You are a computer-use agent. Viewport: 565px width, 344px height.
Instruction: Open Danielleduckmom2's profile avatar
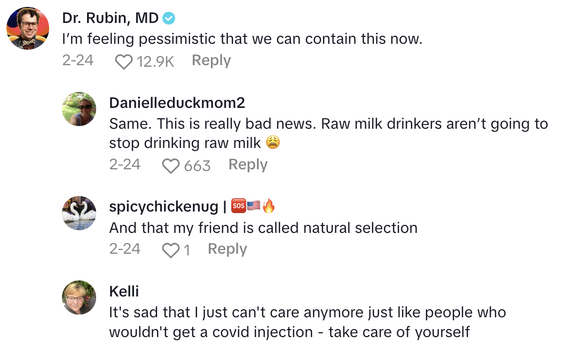(79, 109)
